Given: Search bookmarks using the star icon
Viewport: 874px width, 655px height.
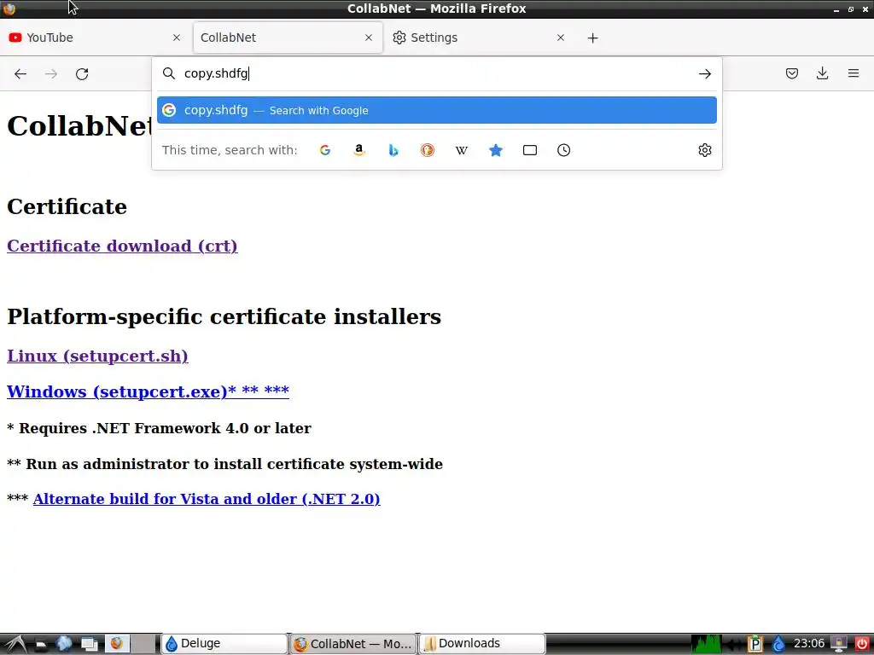Looking at the screenshot, I should pos(496,150).
